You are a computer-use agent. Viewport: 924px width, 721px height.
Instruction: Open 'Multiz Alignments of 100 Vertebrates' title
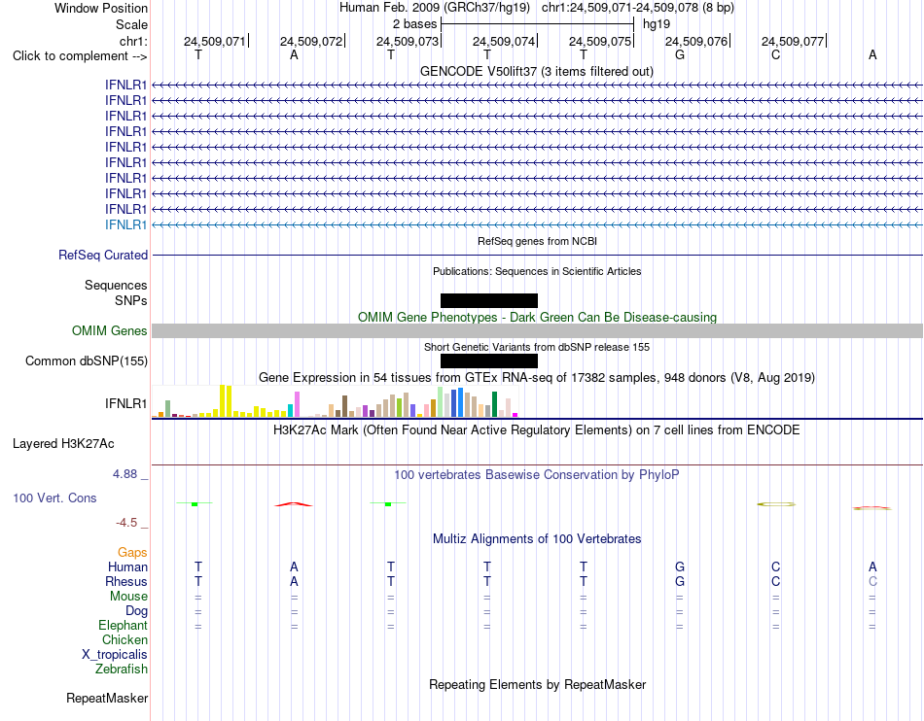tap(537, 538)
